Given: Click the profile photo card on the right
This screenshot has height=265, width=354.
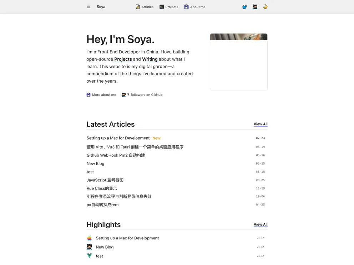Looking at the screenshot, I should pos(238,62).
